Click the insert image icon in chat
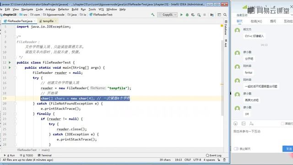This screenshot has height=165, width=293. click(x=244, y=123)
